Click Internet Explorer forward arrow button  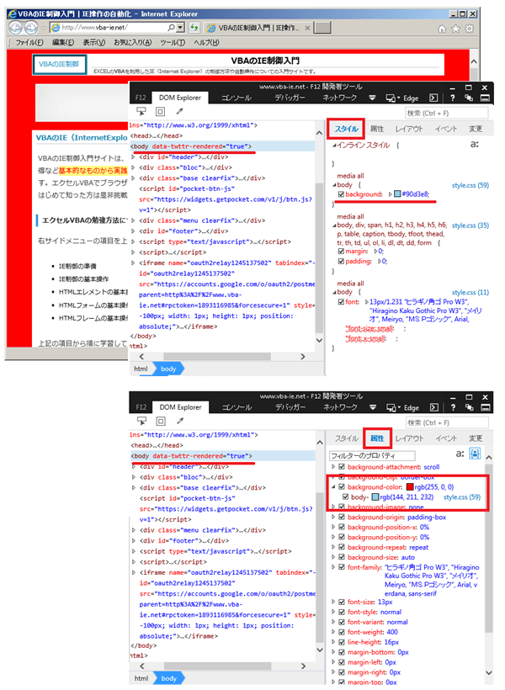tap(31, 28)
